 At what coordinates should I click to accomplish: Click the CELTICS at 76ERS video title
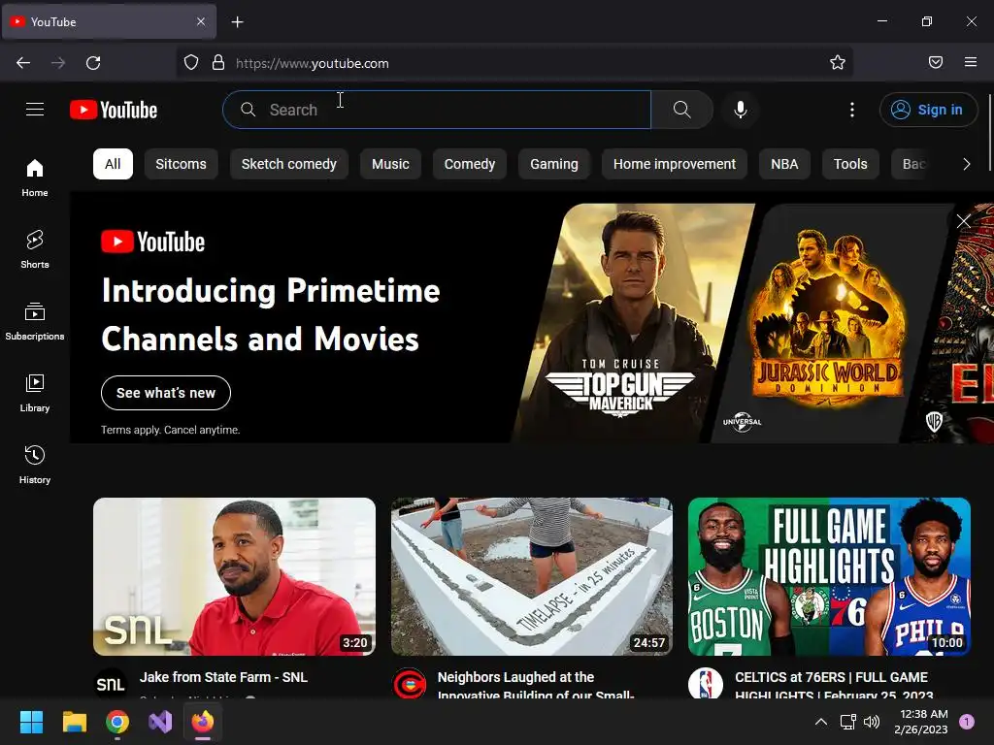834,686
